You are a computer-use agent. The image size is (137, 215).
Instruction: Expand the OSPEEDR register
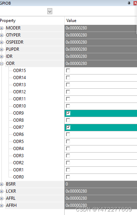click(x=2, y=42)
